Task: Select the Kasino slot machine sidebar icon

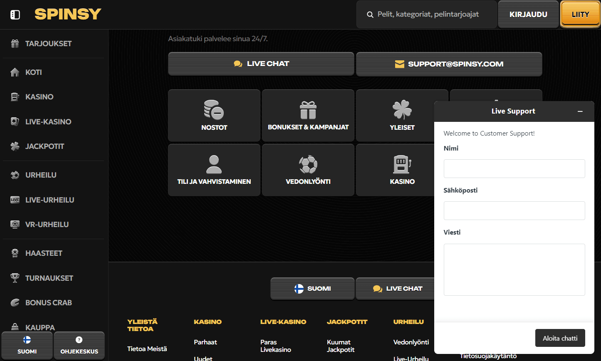Action: tap(15, 97)
